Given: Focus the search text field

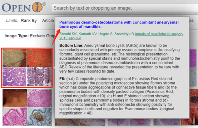Looking at the screenshot, I should (x=124, y=8).
